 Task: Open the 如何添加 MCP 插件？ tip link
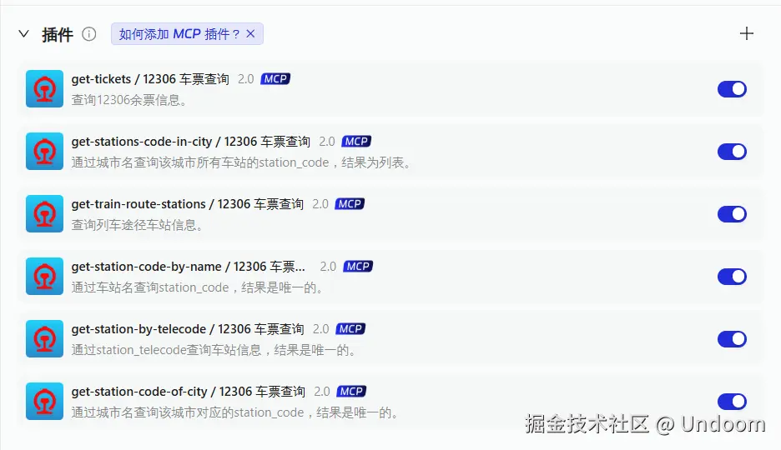click(179, 34)
